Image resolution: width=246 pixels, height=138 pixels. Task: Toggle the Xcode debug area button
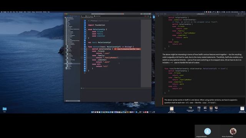(x=81, y=88)
